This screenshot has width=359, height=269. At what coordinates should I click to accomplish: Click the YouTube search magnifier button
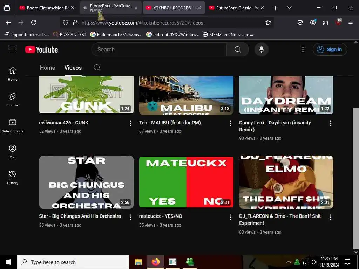(237, 49)
